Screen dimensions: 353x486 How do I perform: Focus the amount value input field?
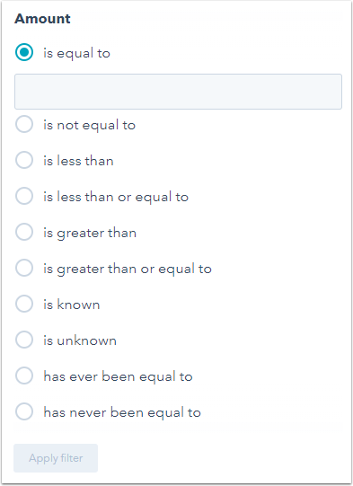click(x=178, y=92)
